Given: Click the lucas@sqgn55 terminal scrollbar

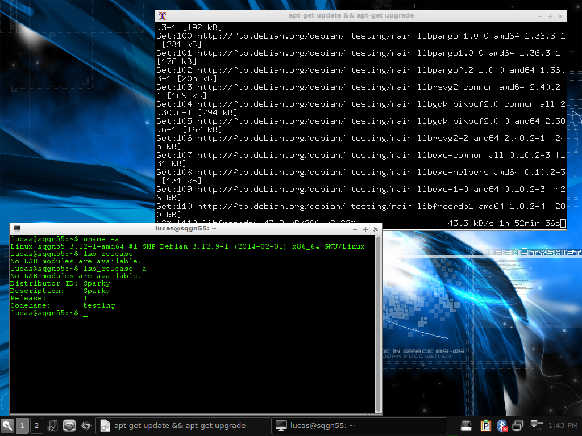Looking at the screenshot, I should pyautogui.click(x=378, y=324).
